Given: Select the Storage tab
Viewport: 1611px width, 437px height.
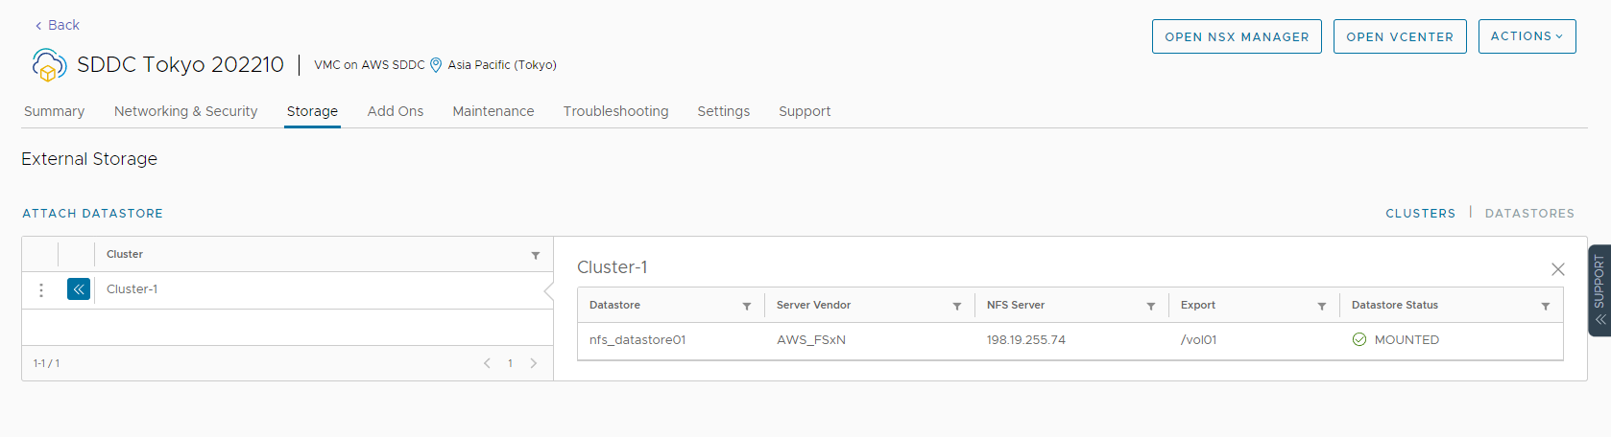Looking at the screenshot, I should tap(312, 111).
